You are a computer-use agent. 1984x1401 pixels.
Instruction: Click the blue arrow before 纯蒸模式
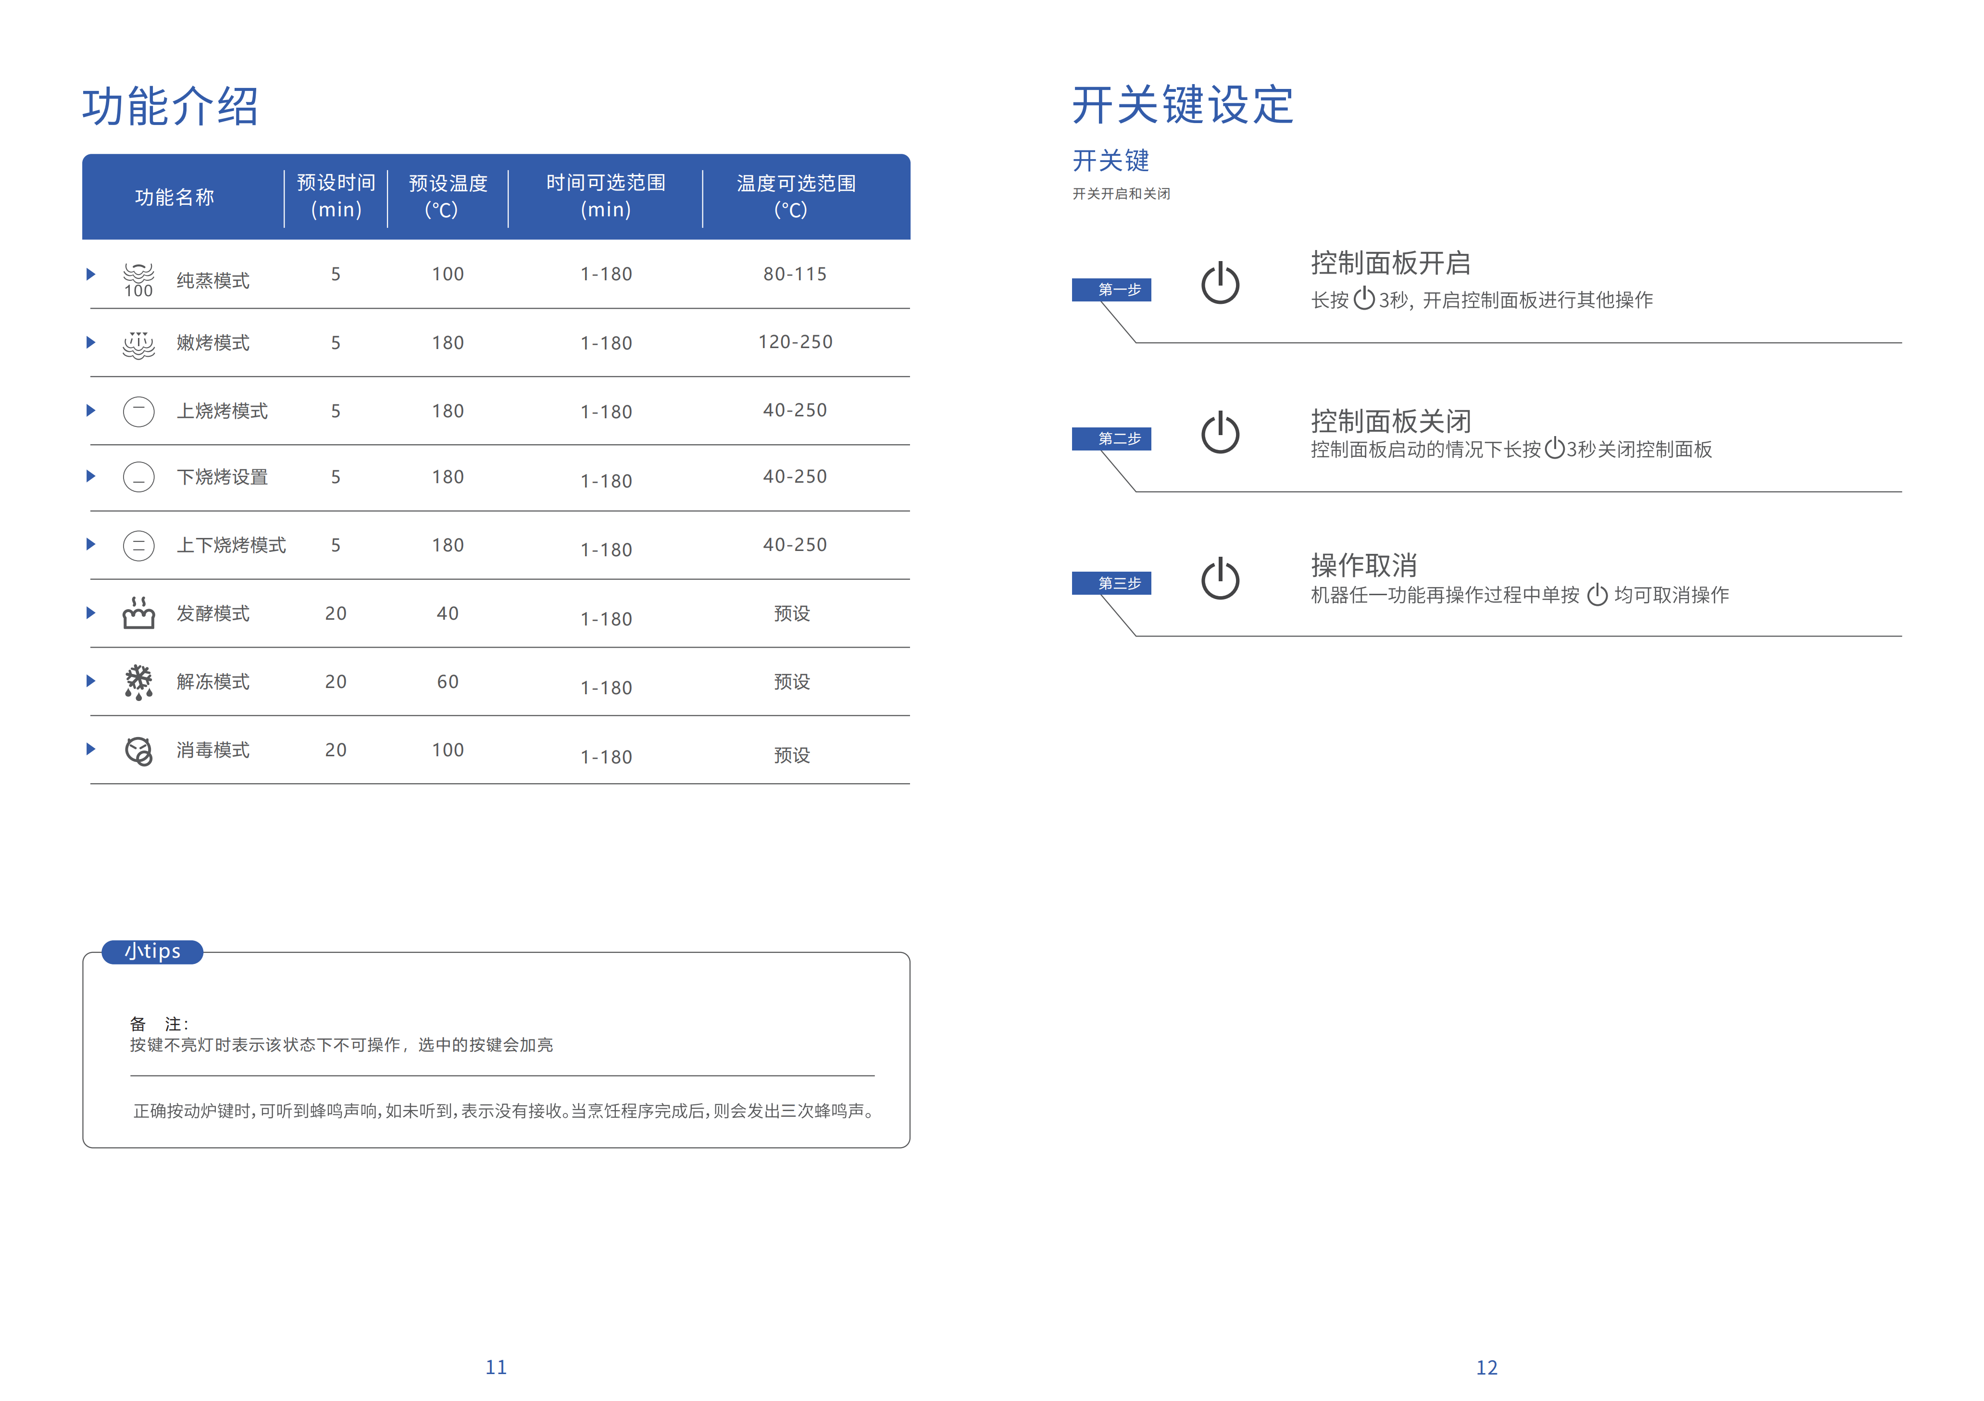[91, 274]
